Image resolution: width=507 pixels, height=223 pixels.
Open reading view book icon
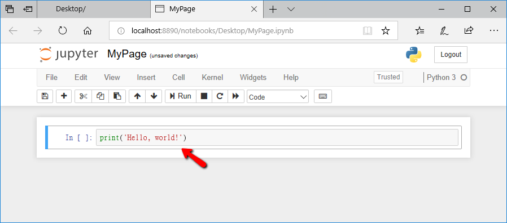click(x=368, y=30)
